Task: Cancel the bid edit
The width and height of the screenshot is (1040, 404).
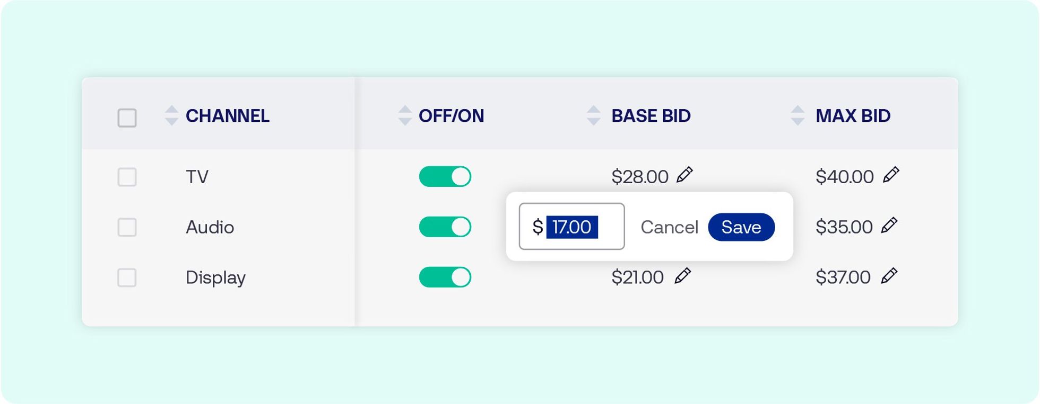Action: click(x=670, y=227)
